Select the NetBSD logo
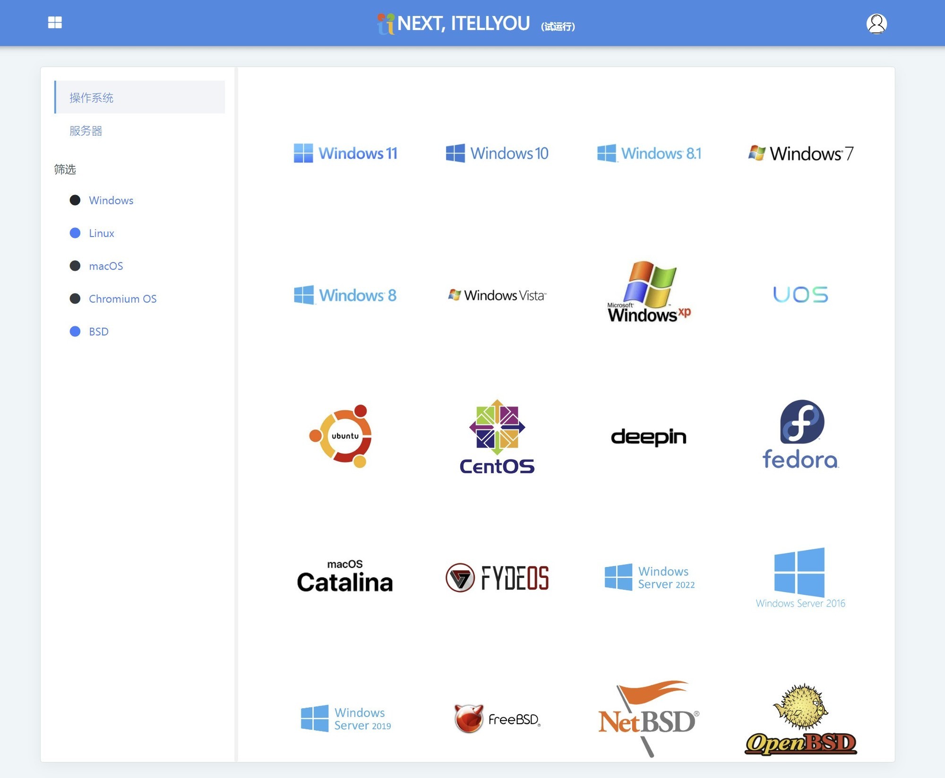The image size is (945, 778). tap(649, 719)
